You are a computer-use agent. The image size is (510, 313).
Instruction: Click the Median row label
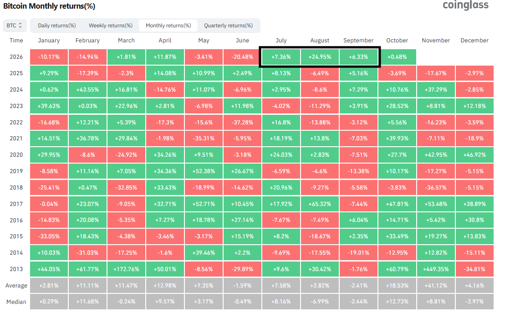(x=16, y=302)
